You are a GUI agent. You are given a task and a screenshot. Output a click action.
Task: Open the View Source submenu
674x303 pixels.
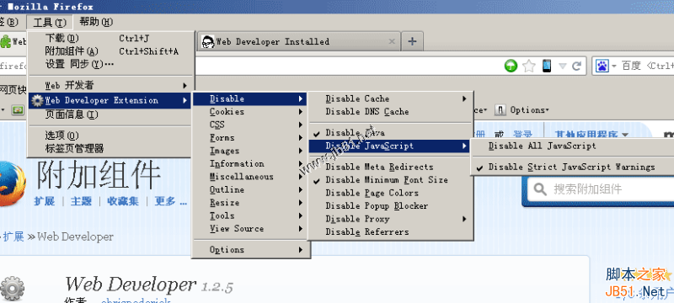click(250, 229)
